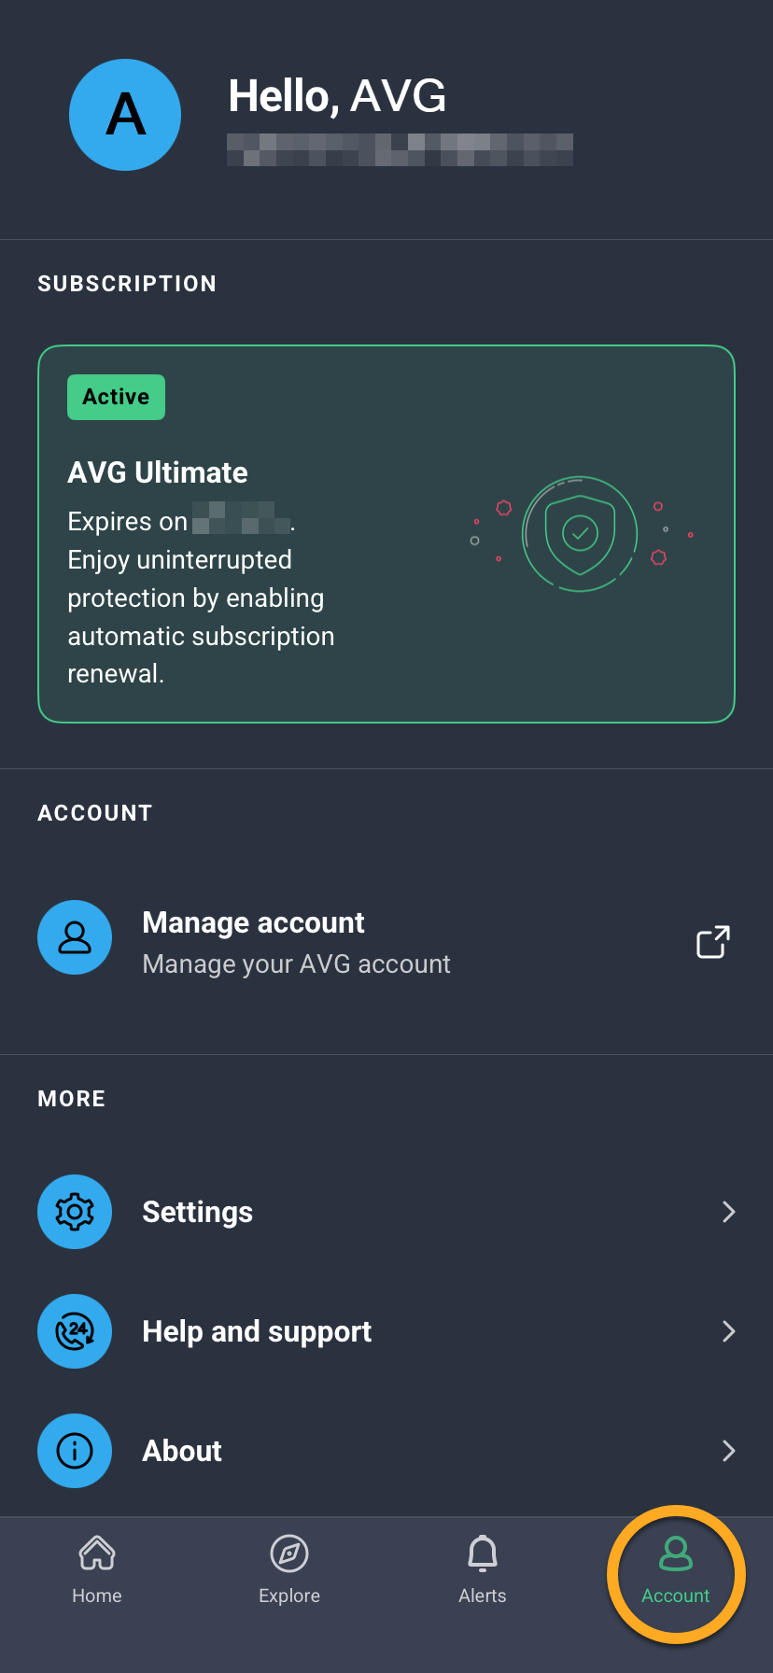
Task: Expand About using its chevron arrow
Action: (729, 1451)
